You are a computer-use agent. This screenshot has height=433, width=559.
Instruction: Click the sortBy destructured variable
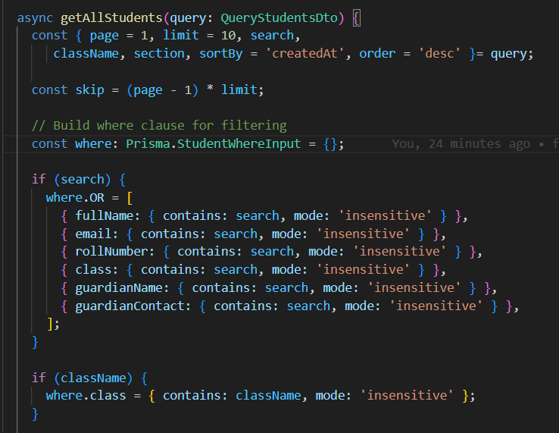tap(220, 54)
